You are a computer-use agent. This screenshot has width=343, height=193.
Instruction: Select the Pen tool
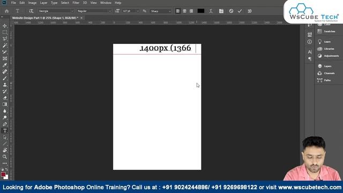(5, 124)
